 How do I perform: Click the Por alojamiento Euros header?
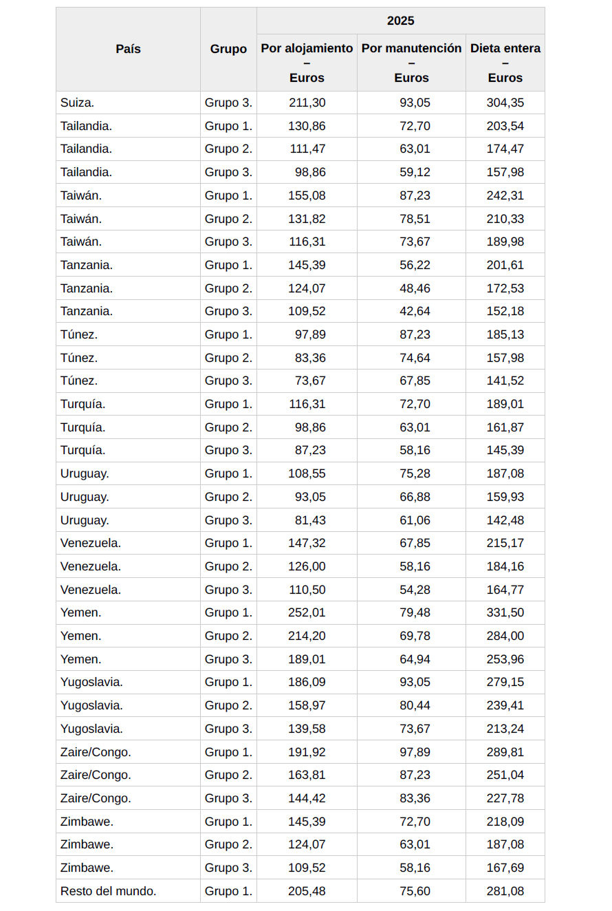(307, 63)
